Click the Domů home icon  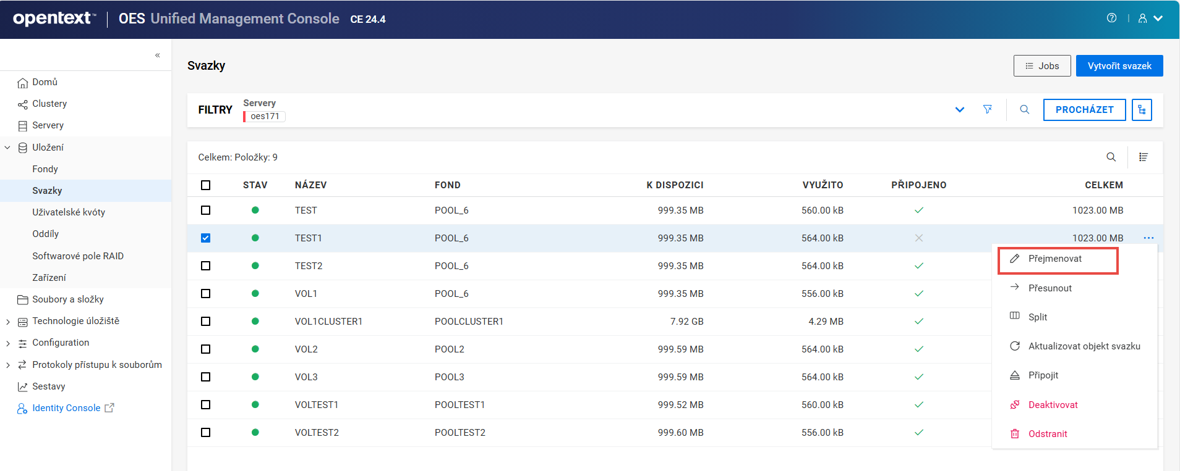pos(23,83)
